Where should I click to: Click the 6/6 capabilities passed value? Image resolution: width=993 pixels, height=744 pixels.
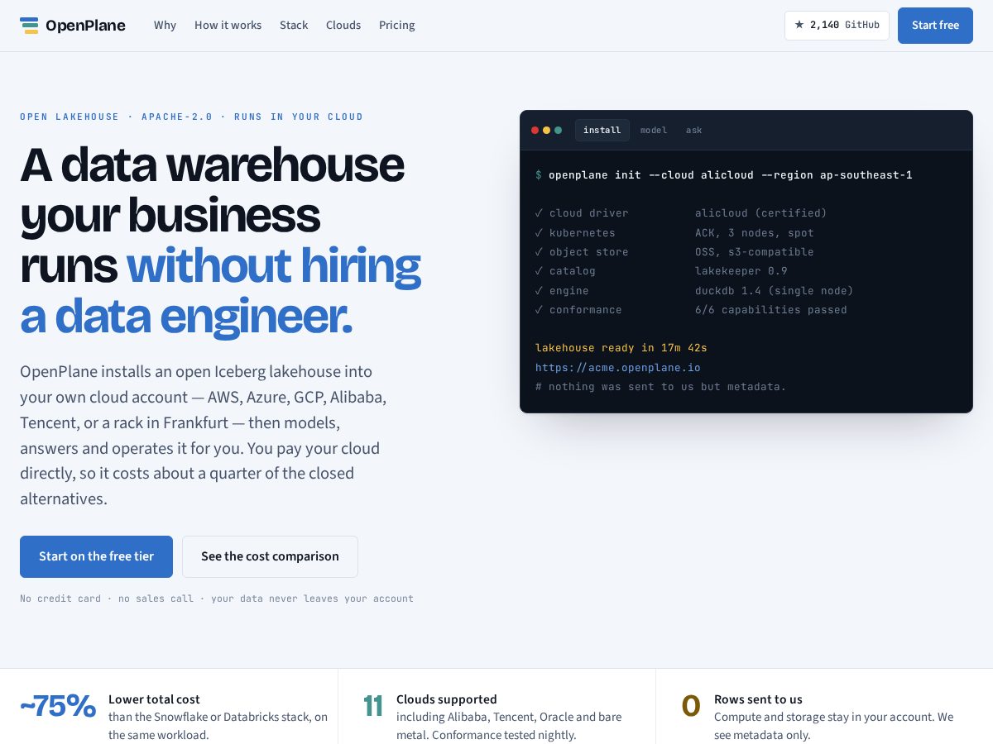coord(771,310)
